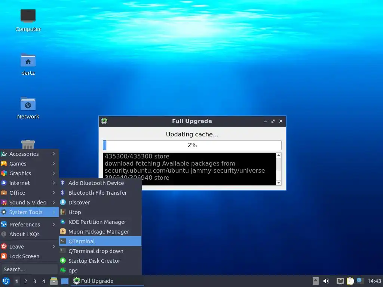
Task: Click the removable media eject tray icon
Action: tap(316, 281)
